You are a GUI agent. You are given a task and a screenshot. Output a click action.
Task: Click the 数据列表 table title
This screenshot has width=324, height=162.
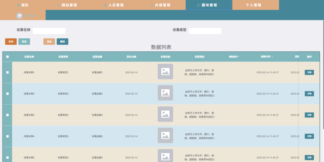point(161,47)
